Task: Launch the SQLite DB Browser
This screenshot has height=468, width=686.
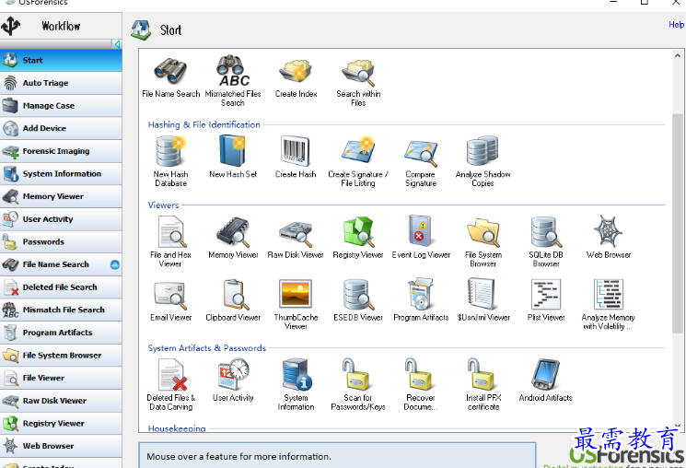Action: tap(546, 232)
